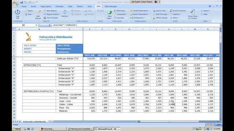The width and height of the screenshot is (234, 131).
Task: Switch to Planning and Consolidation taskbar window
Action: pyautogui.click(x=80, y=129)
